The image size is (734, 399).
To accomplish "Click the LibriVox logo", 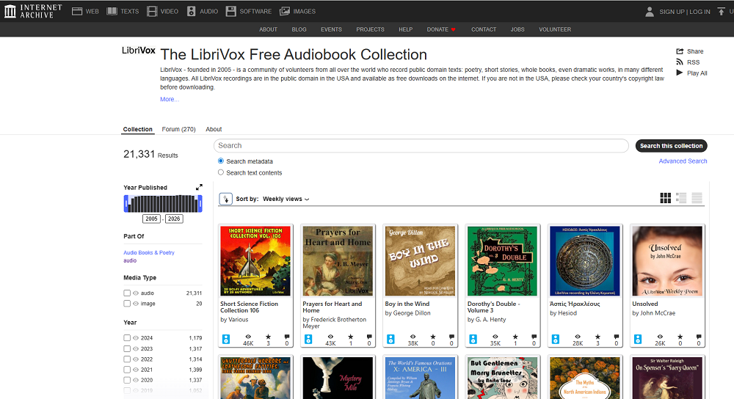I will pos(139,51).
